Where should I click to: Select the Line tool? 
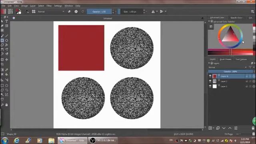pos(6,36)
